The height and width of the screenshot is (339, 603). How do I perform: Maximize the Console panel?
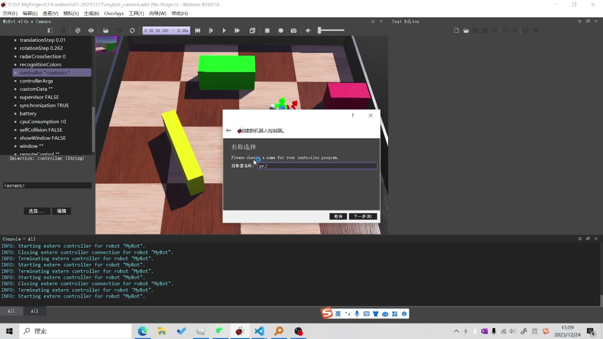click(580, 239)
